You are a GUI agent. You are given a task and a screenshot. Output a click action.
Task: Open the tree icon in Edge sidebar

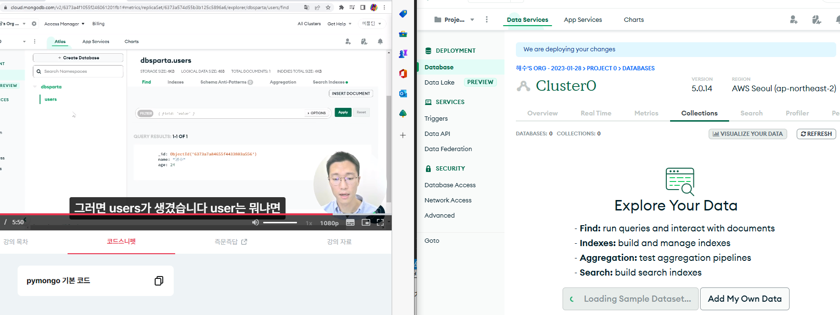tap(403, 114)
